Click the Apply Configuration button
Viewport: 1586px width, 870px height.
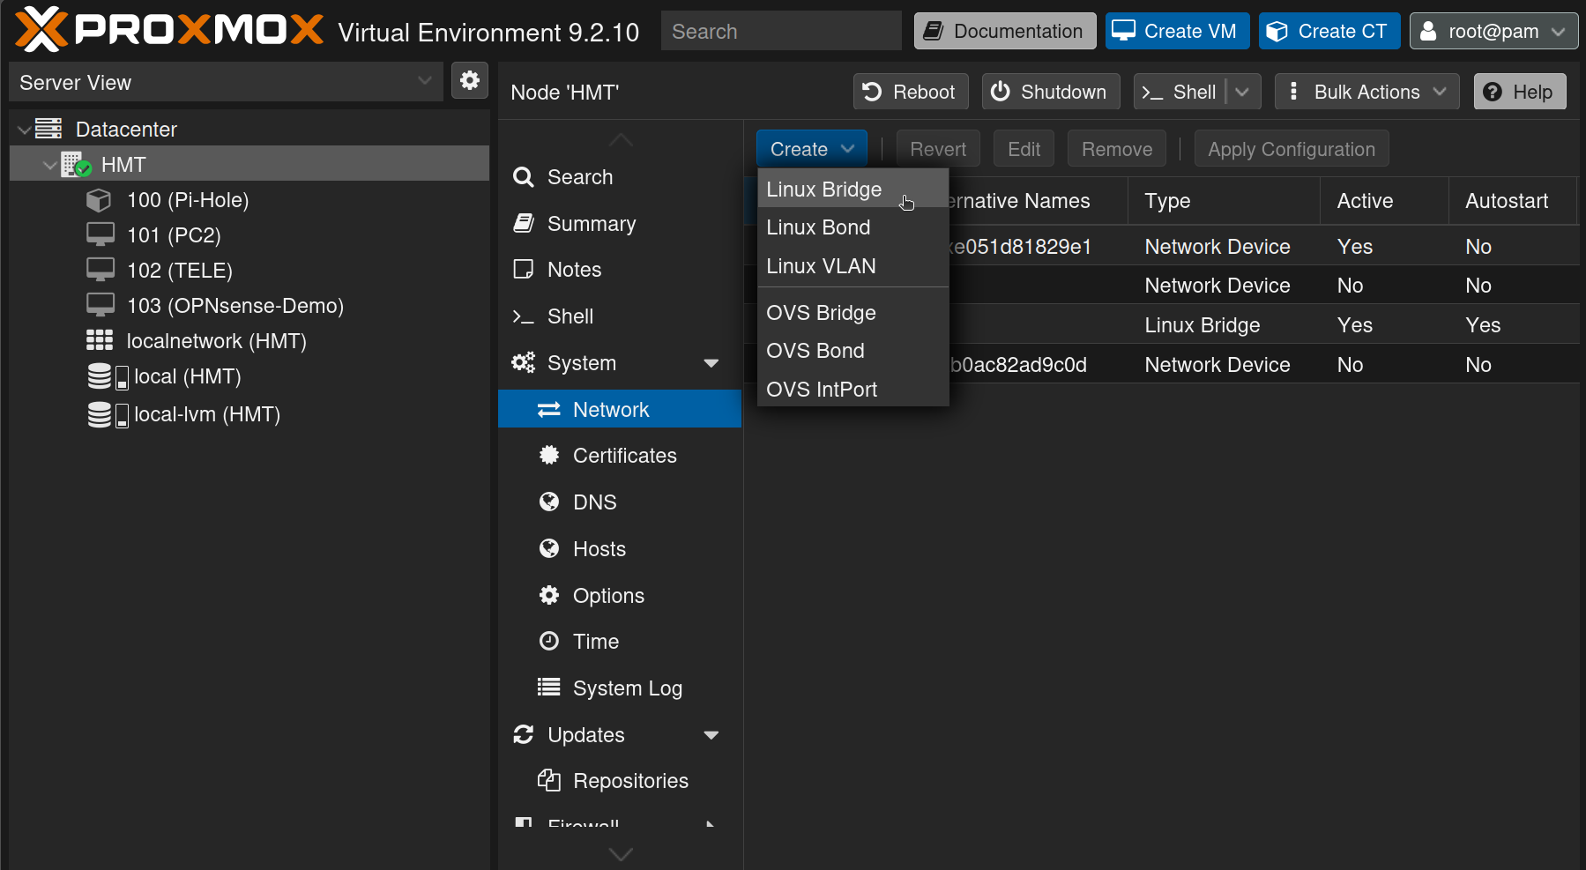pyautogui.click(x=1292, y=149)
